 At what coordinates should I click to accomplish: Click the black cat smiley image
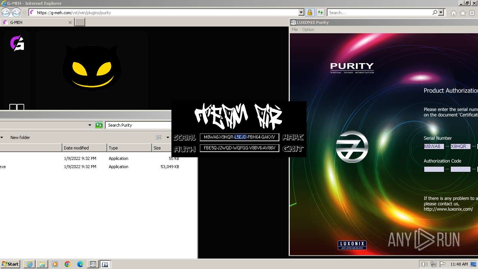tap(91, 67)
